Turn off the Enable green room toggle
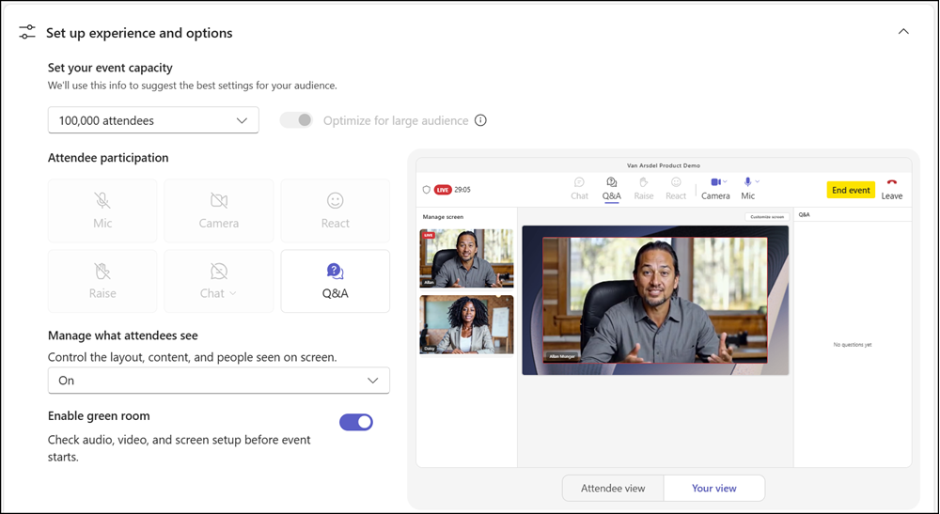 [356, 422]
